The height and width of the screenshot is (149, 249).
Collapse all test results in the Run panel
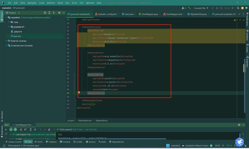[35, 129]
